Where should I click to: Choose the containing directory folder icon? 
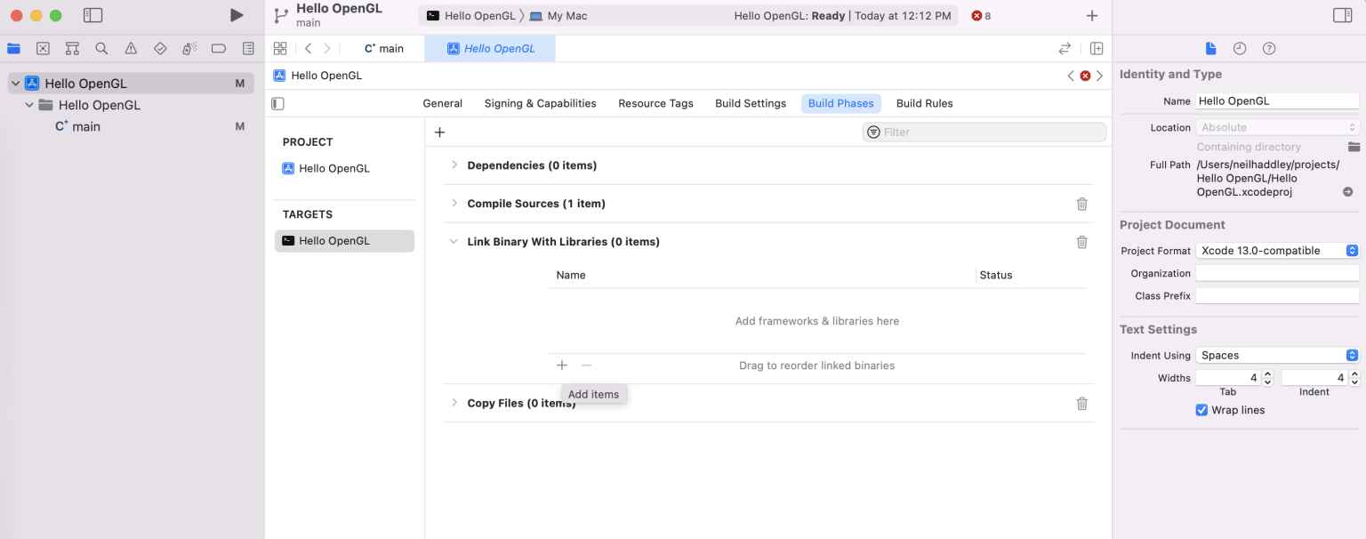[x=1354, y=147]
